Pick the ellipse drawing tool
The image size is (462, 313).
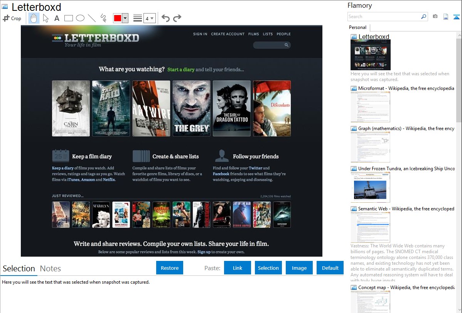(80, 18)
